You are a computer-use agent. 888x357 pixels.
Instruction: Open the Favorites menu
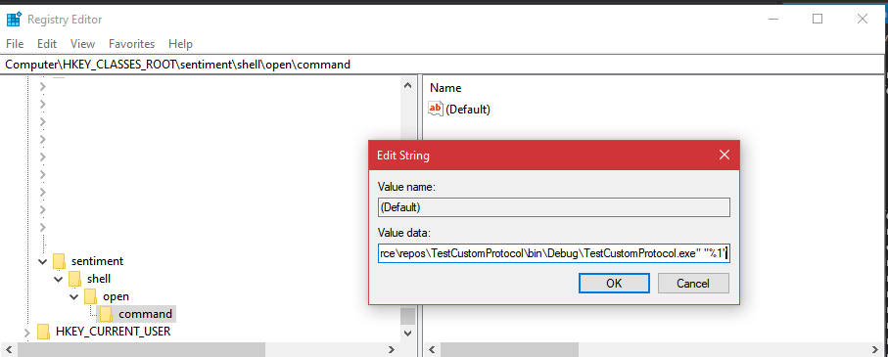[x=131, y=44]
